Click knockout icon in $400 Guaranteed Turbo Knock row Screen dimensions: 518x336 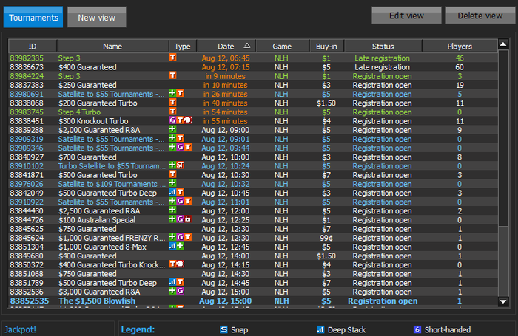[180, 264]
